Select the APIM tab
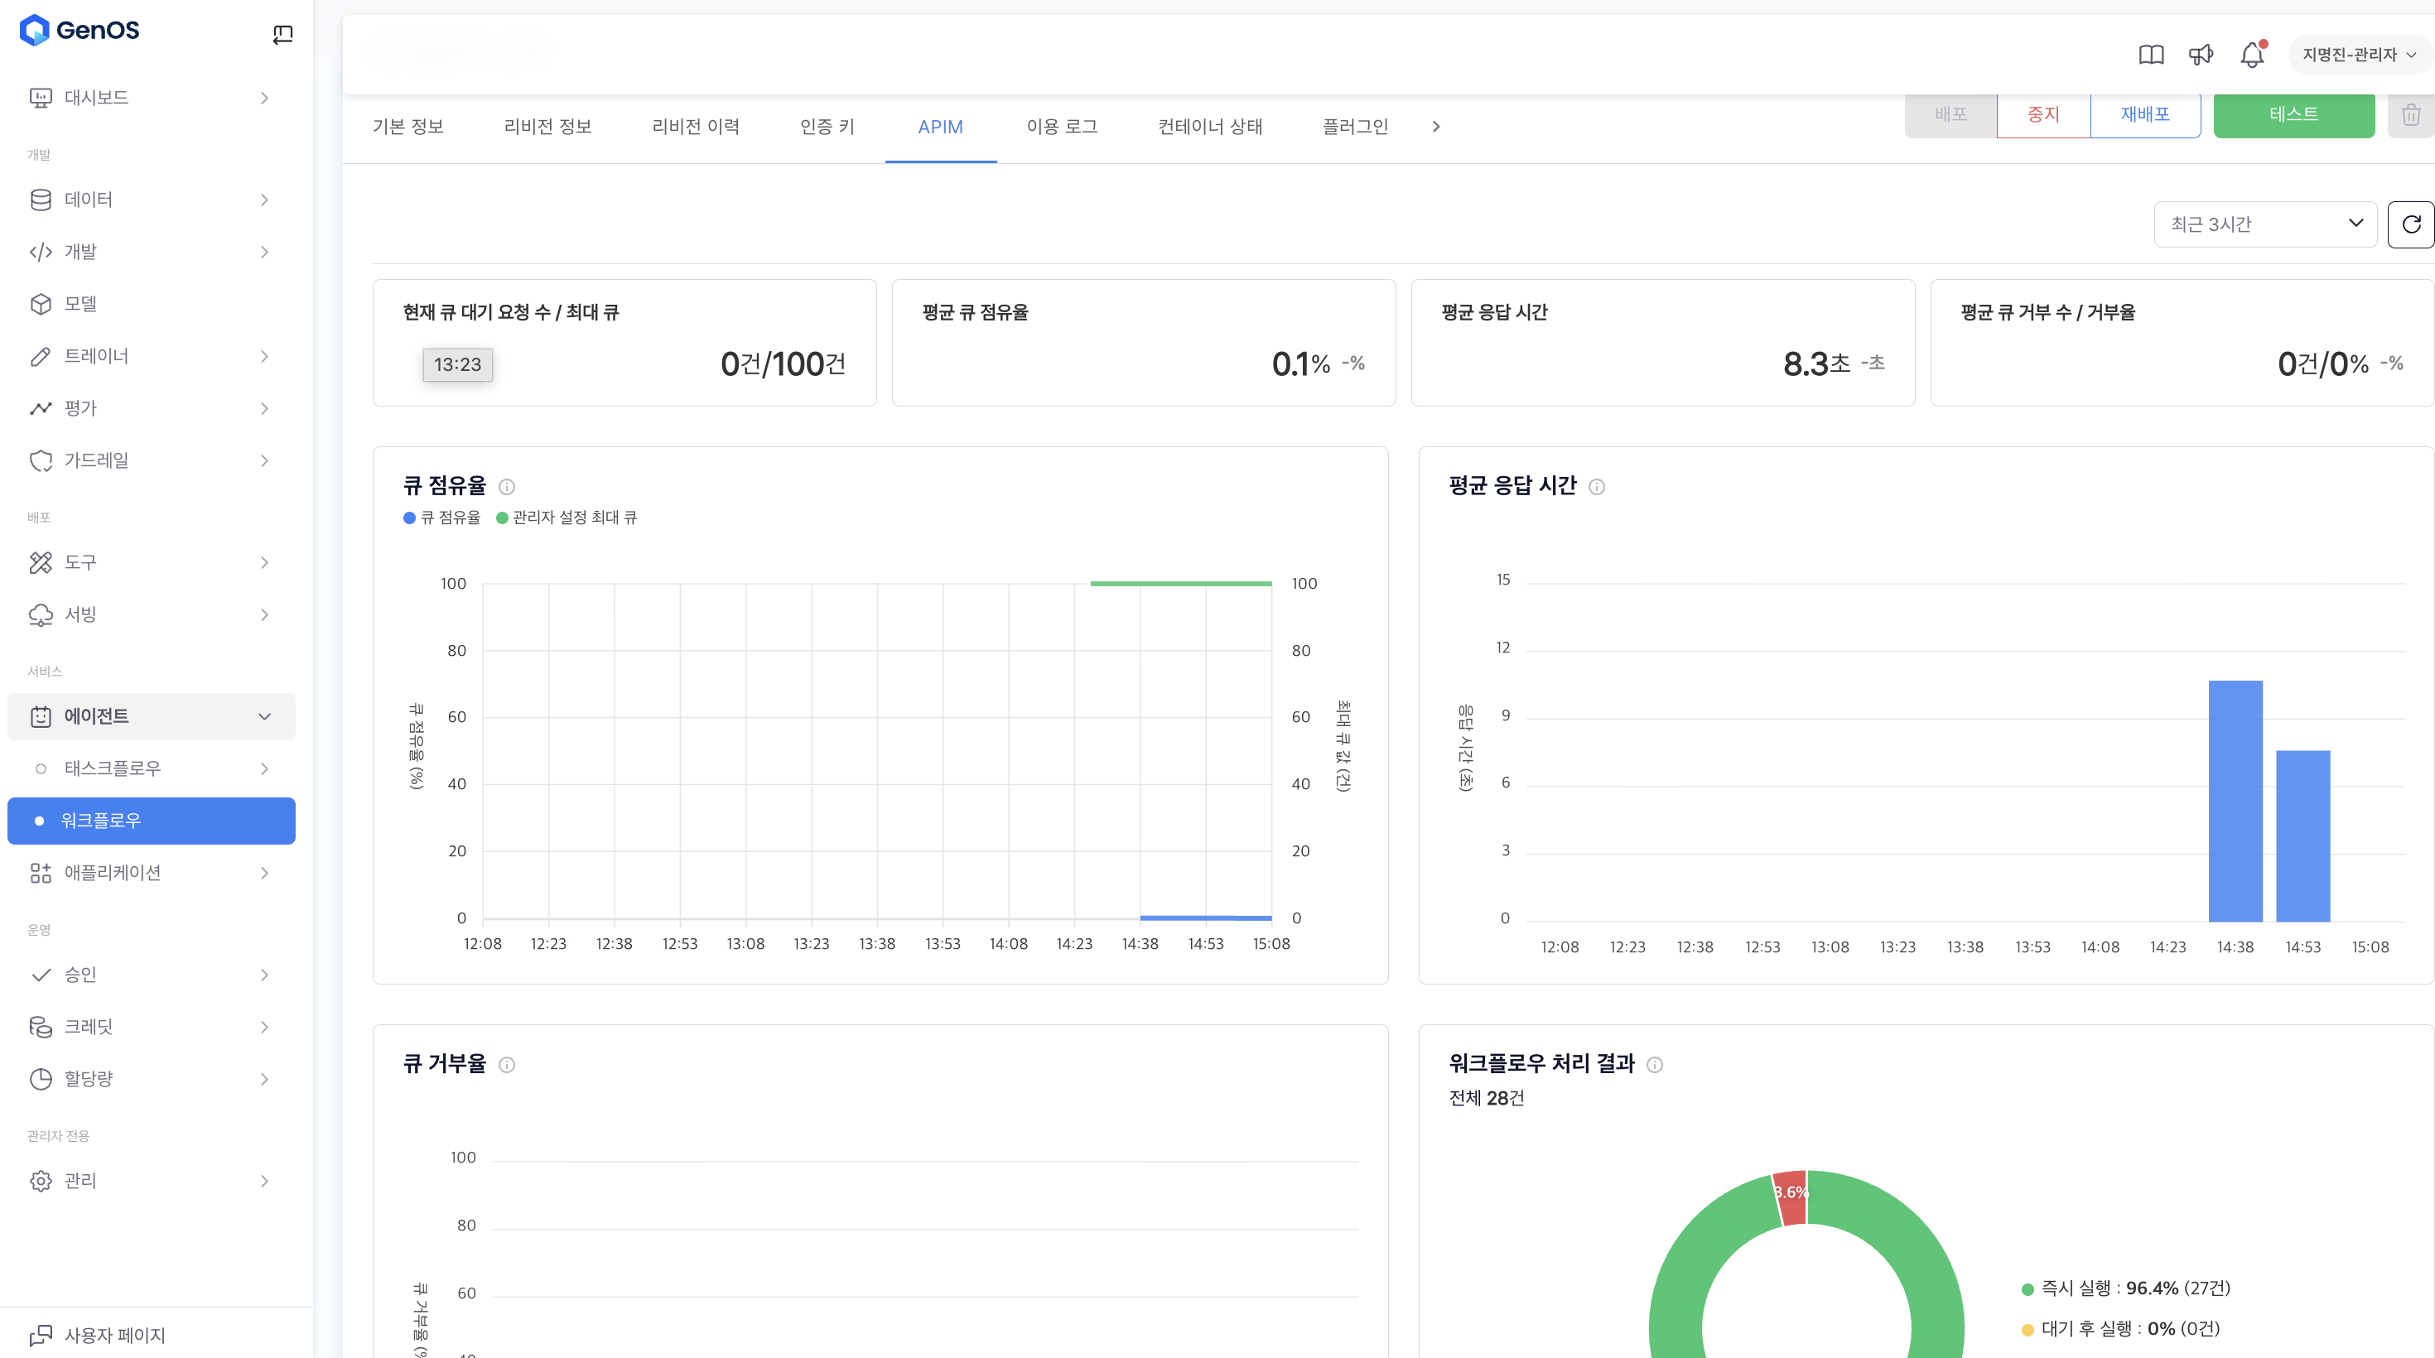This screenshot has width=2435, height=1358. (941, 127)
